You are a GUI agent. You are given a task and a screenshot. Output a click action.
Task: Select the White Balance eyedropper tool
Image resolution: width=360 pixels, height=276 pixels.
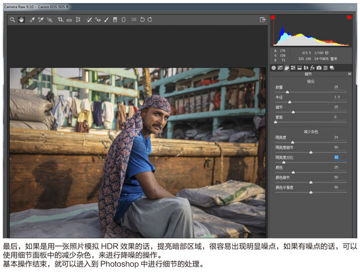[x=32, y=20]
